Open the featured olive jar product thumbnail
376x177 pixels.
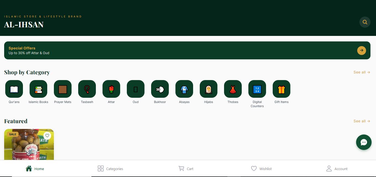pyautogui.click(x=29, y=144)
